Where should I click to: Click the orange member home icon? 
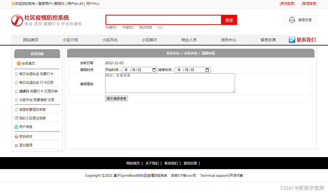click(19, 63)
